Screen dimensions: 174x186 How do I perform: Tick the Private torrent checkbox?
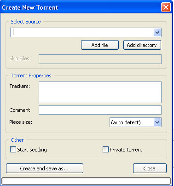click(105, 149)
